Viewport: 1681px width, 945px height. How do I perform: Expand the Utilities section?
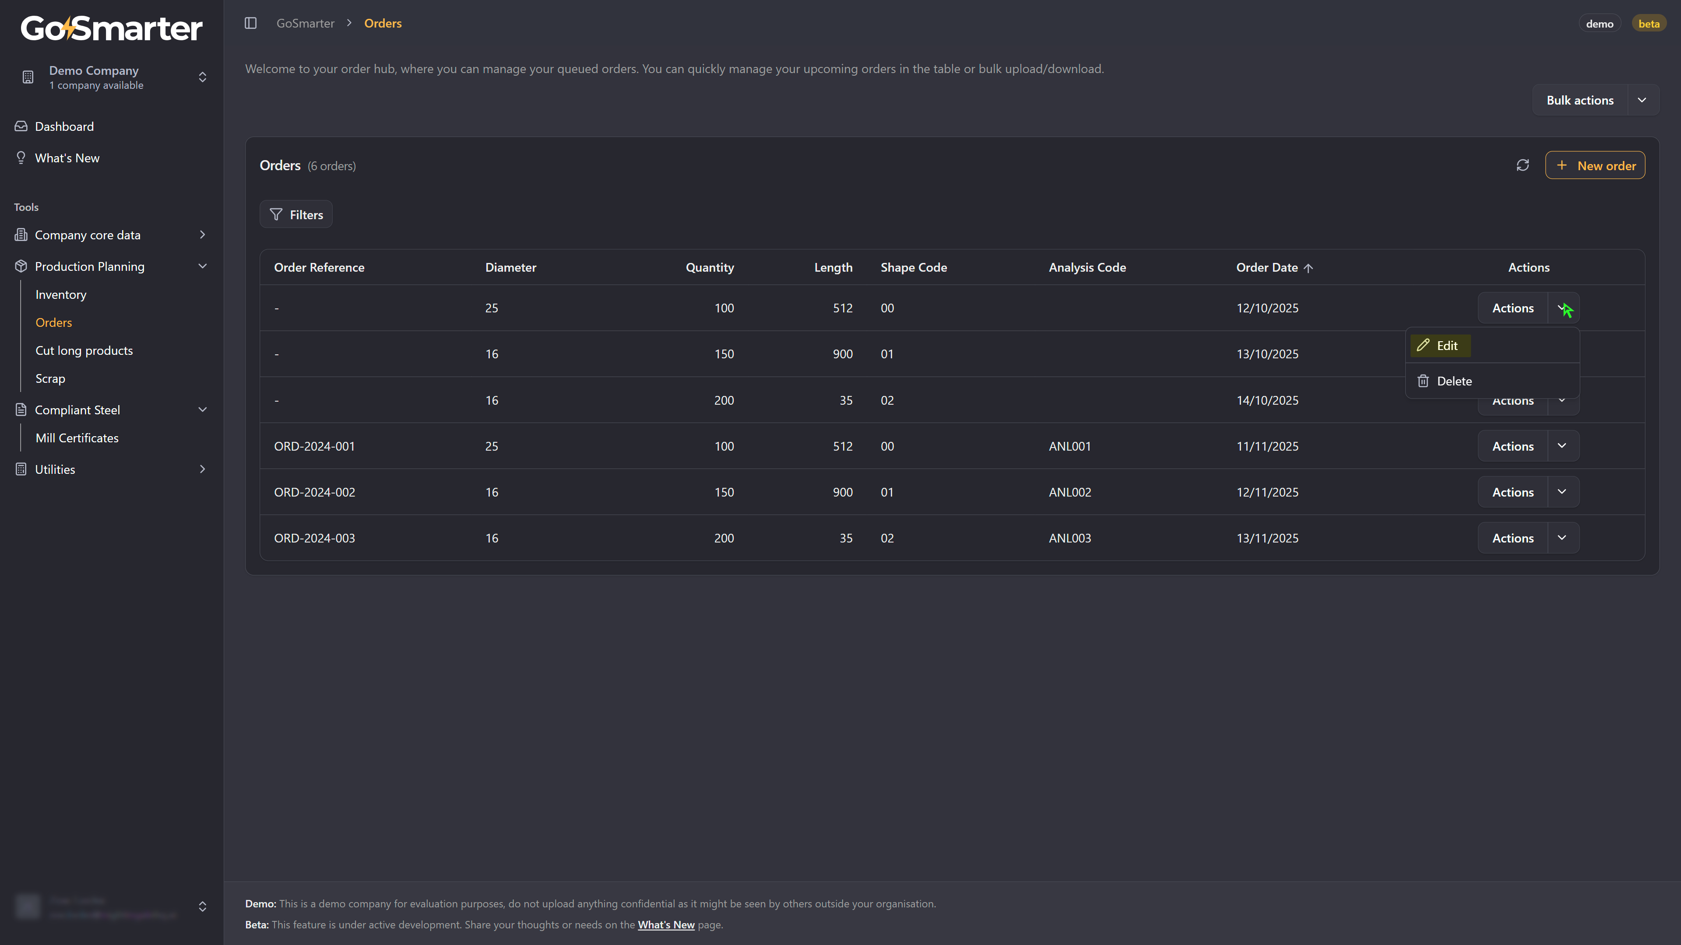[202, 469]
